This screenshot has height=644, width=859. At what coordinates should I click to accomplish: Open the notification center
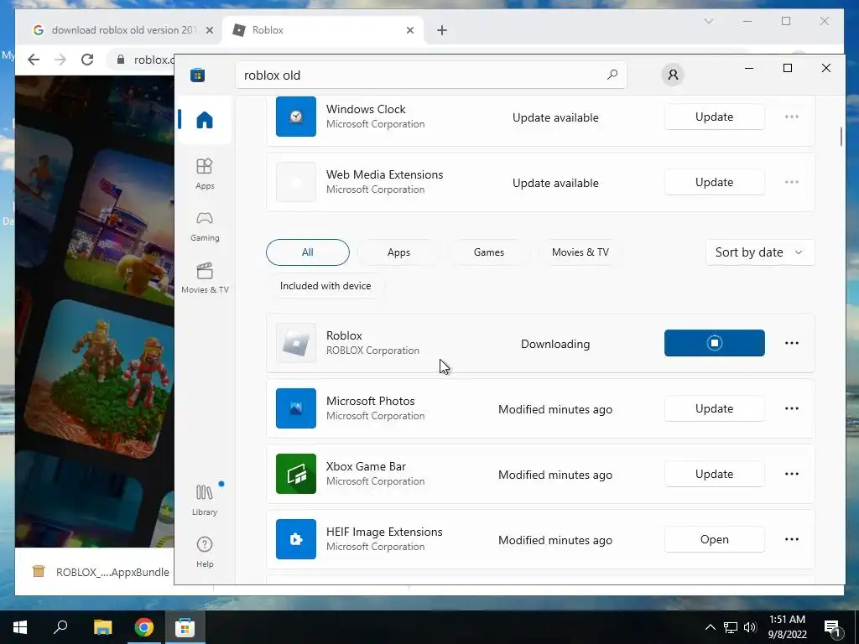click(833, 627)
